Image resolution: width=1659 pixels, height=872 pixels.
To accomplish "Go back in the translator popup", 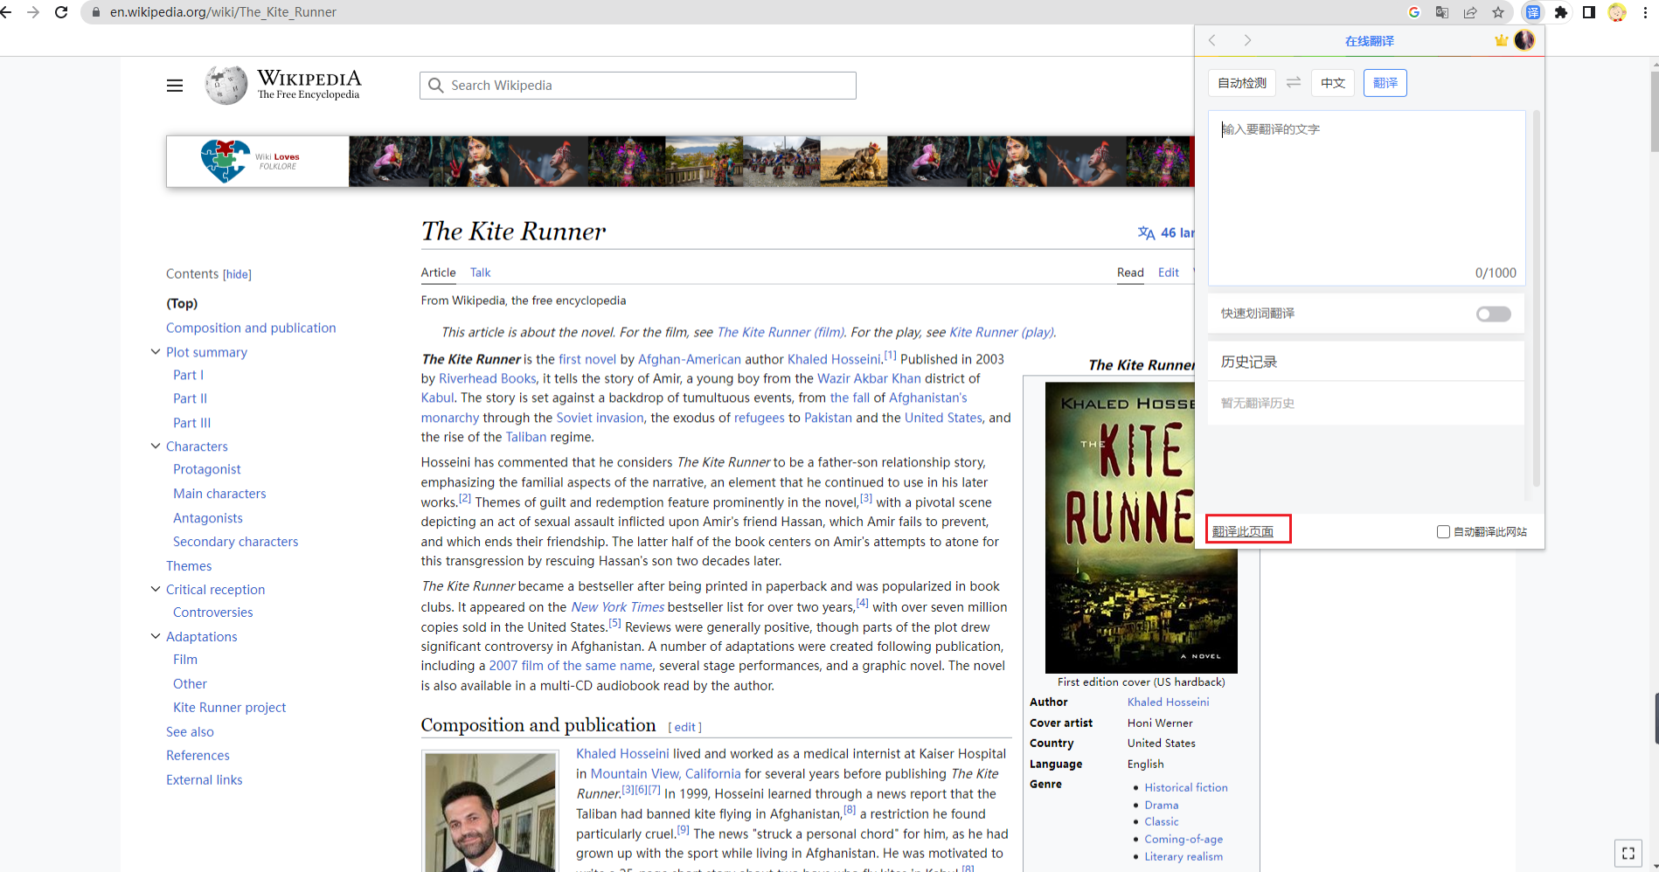I will [1212, 40].
